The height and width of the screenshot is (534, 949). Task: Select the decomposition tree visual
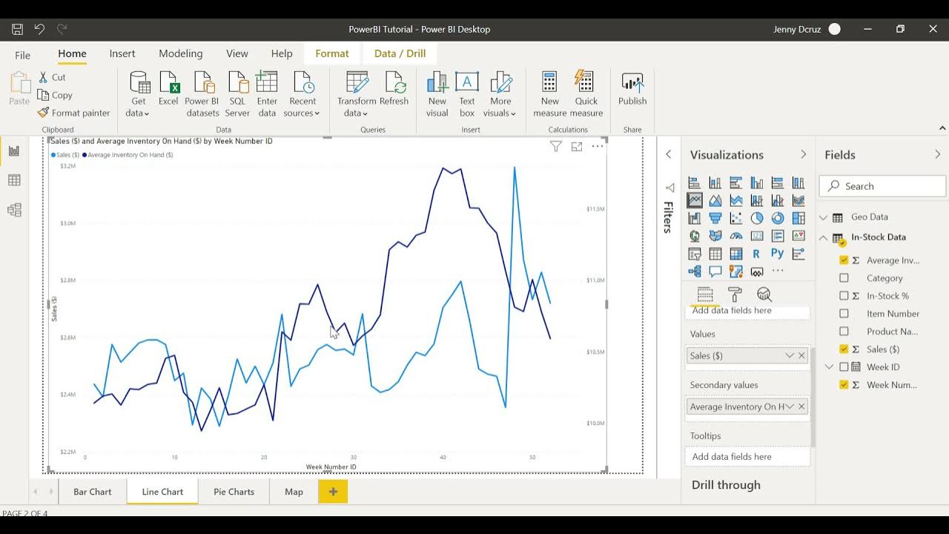coord(695,271)
